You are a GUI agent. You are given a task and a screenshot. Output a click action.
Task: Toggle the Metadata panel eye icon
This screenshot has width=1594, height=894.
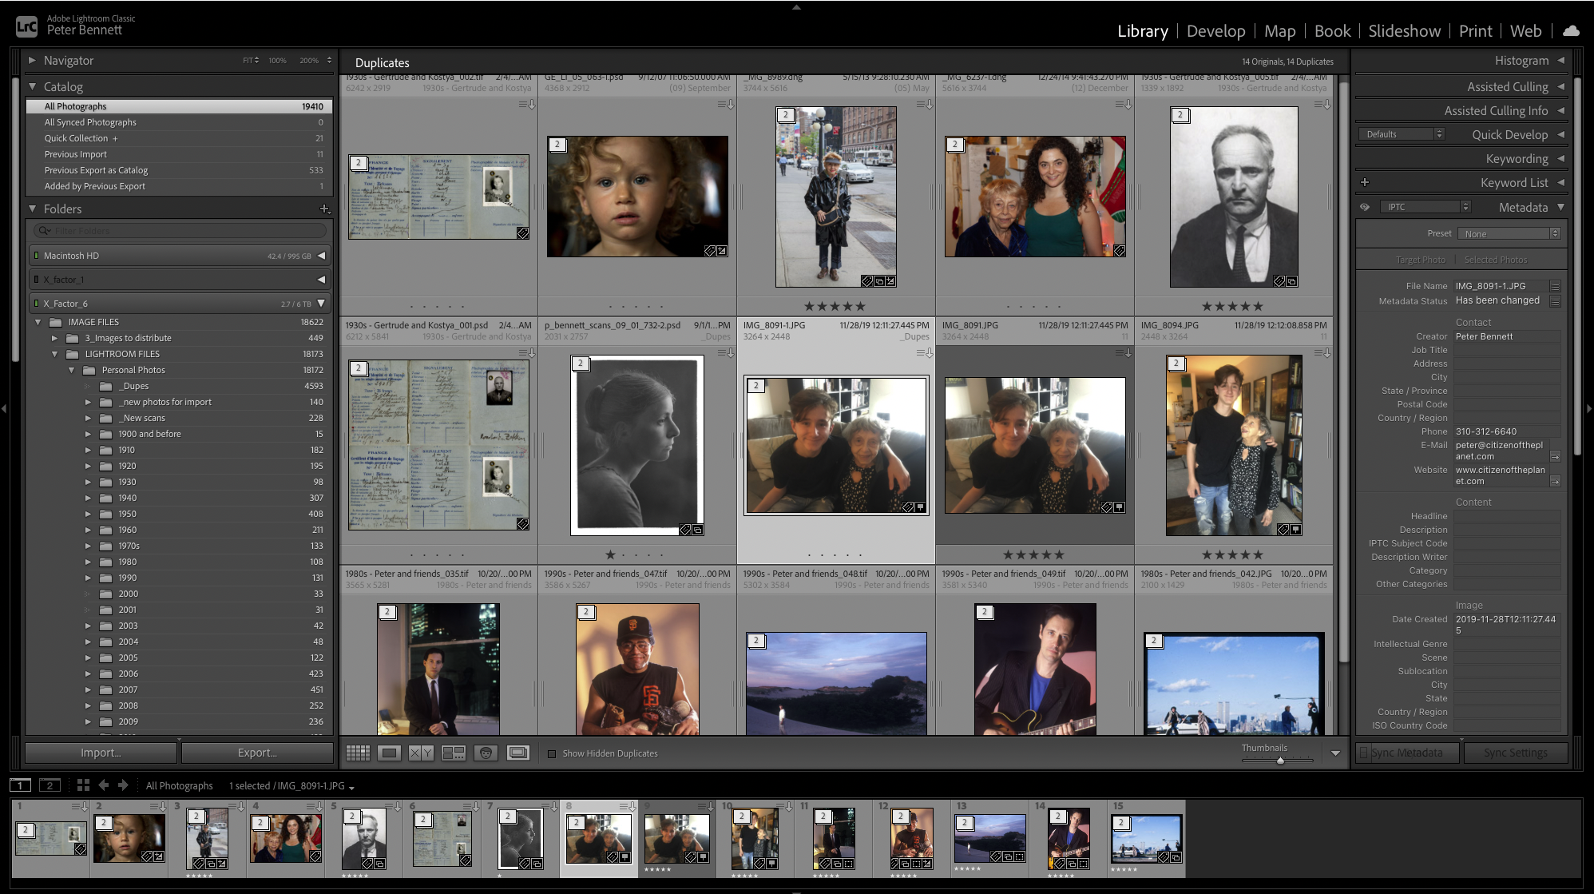1365,207
